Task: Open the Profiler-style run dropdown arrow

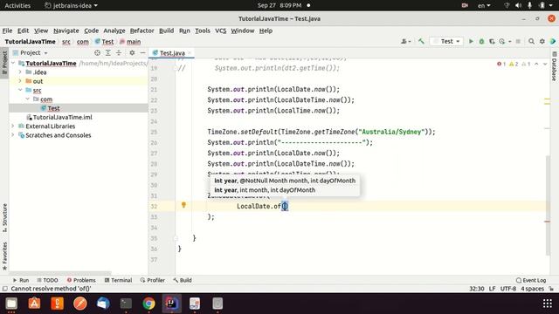Action: [509, 41]
